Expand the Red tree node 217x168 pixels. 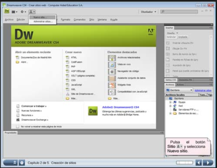171,106
